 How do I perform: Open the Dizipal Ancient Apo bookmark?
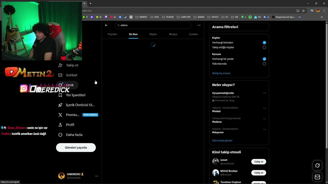(283, 17)
